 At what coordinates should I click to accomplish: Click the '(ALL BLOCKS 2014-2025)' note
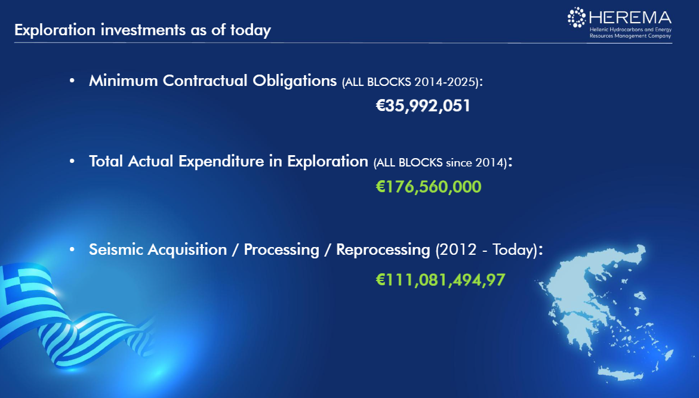[x=410, y=82]
